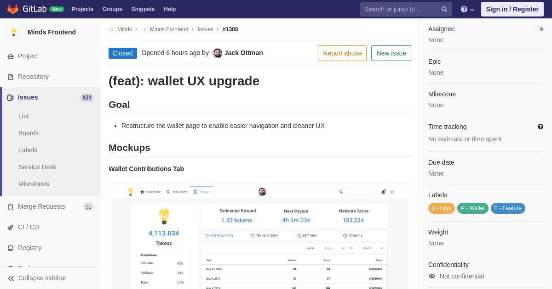Image resolution: width=552 pixels, height=289 pixels.
Task: Click issue #1308 breadcrumb link
Action: pyautogui.click(x=230, y=29)
